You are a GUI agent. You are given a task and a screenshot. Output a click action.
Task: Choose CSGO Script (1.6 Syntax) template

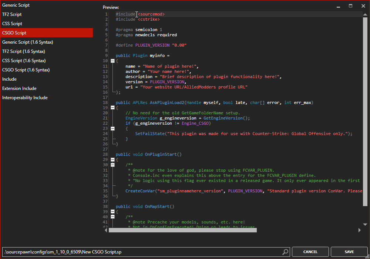47,70
